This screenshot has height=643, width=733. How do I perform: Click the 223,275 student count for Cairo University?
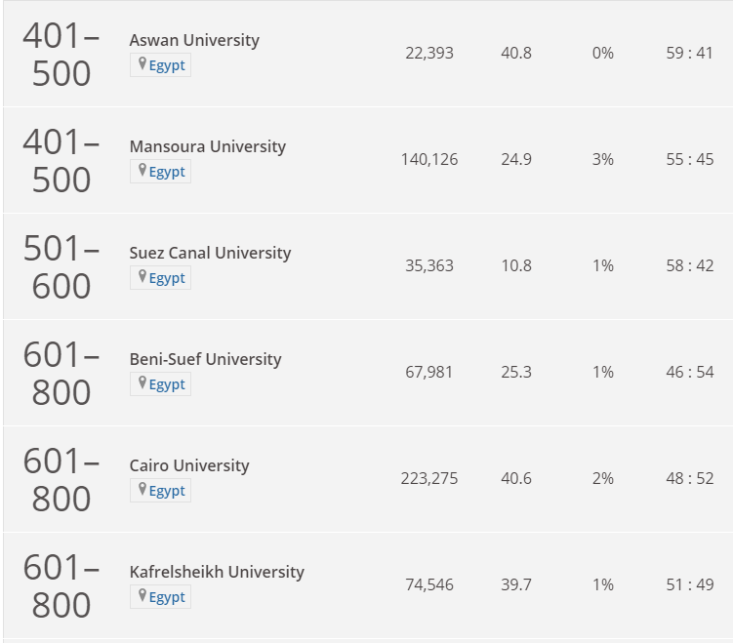pyautogui.click(x=429, y=478)
